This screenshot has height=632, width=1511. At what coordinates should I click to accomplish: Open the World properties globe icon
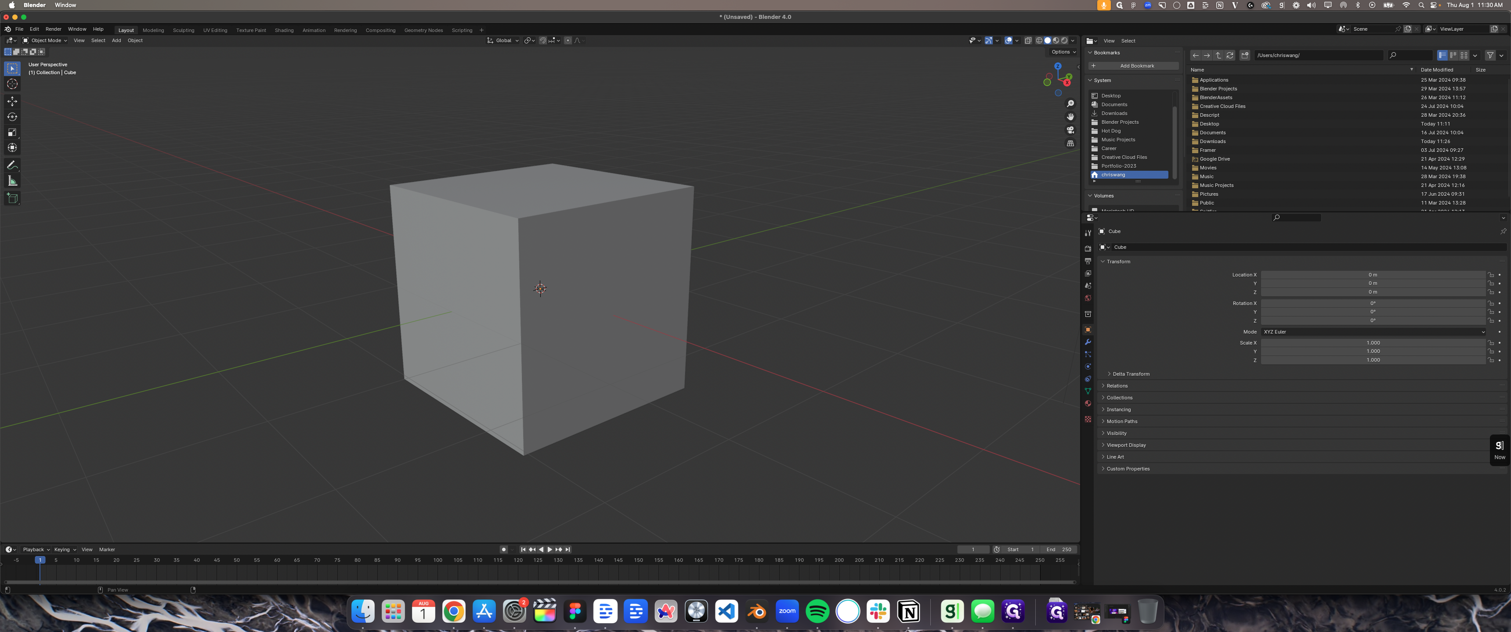pyautogui.click(x=1088, y=298)
